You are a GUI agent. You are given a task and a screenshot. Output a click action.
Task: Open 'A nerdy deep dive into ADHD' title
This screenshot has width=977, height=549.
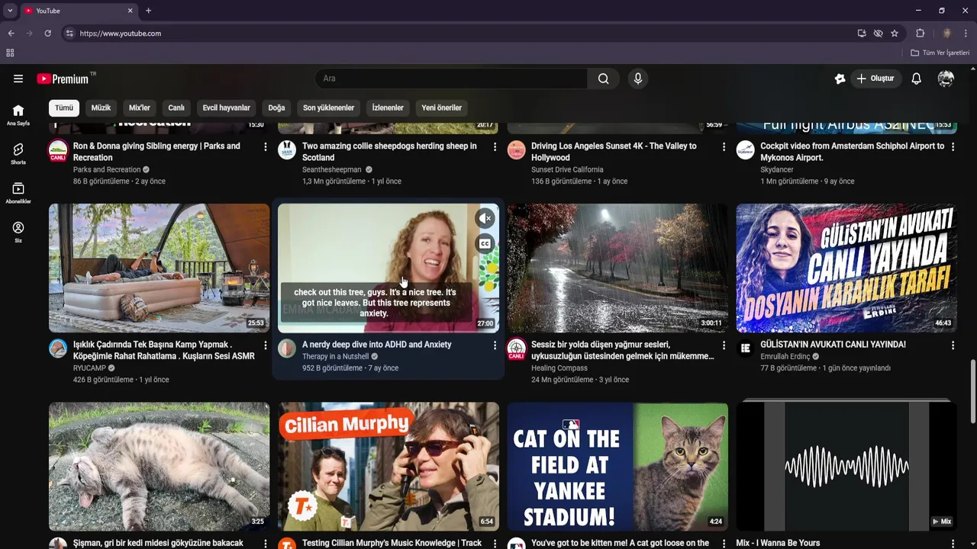pyautogui.click(x=377, y=345)
